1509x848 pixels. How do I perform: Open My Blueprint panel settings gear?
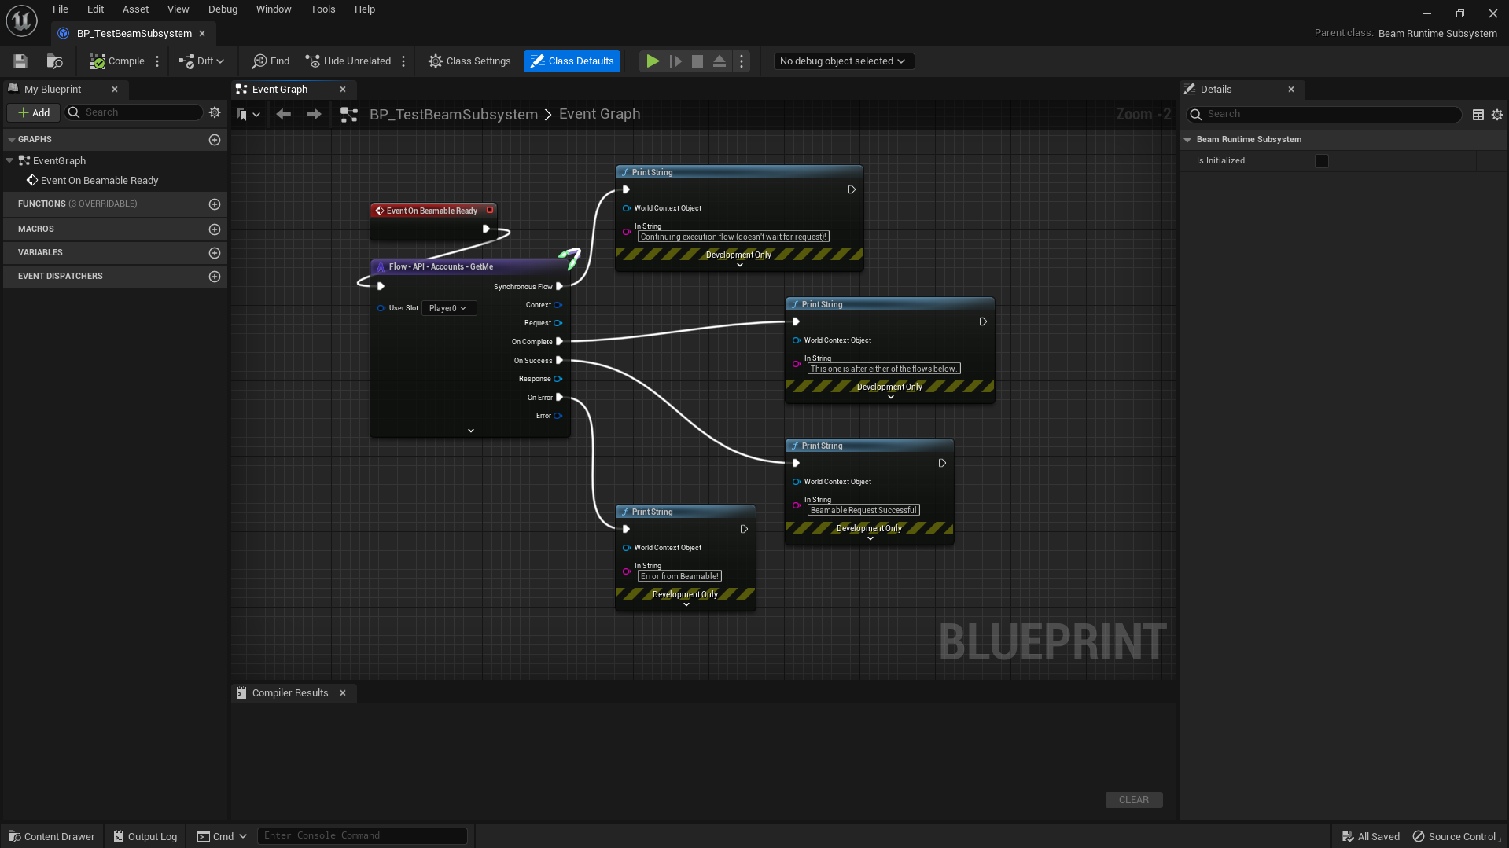(x=215, y=113)
